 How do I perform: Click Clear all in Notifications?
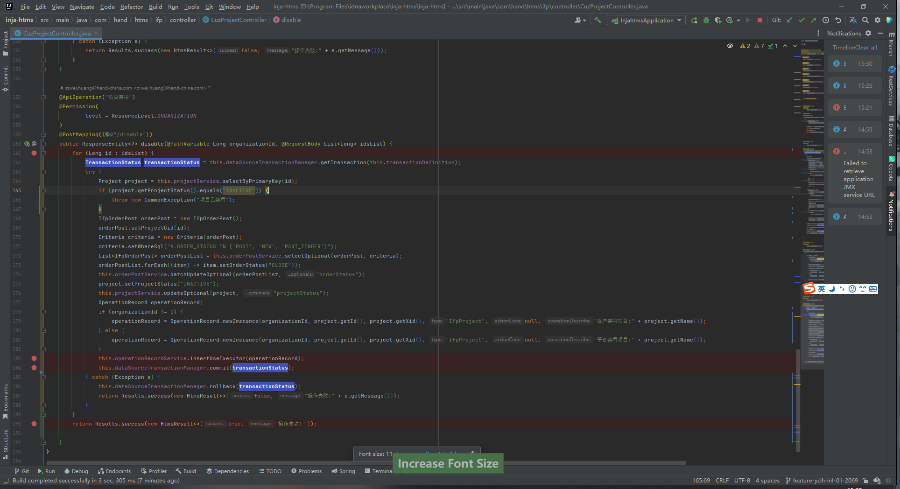coord(866,47)
